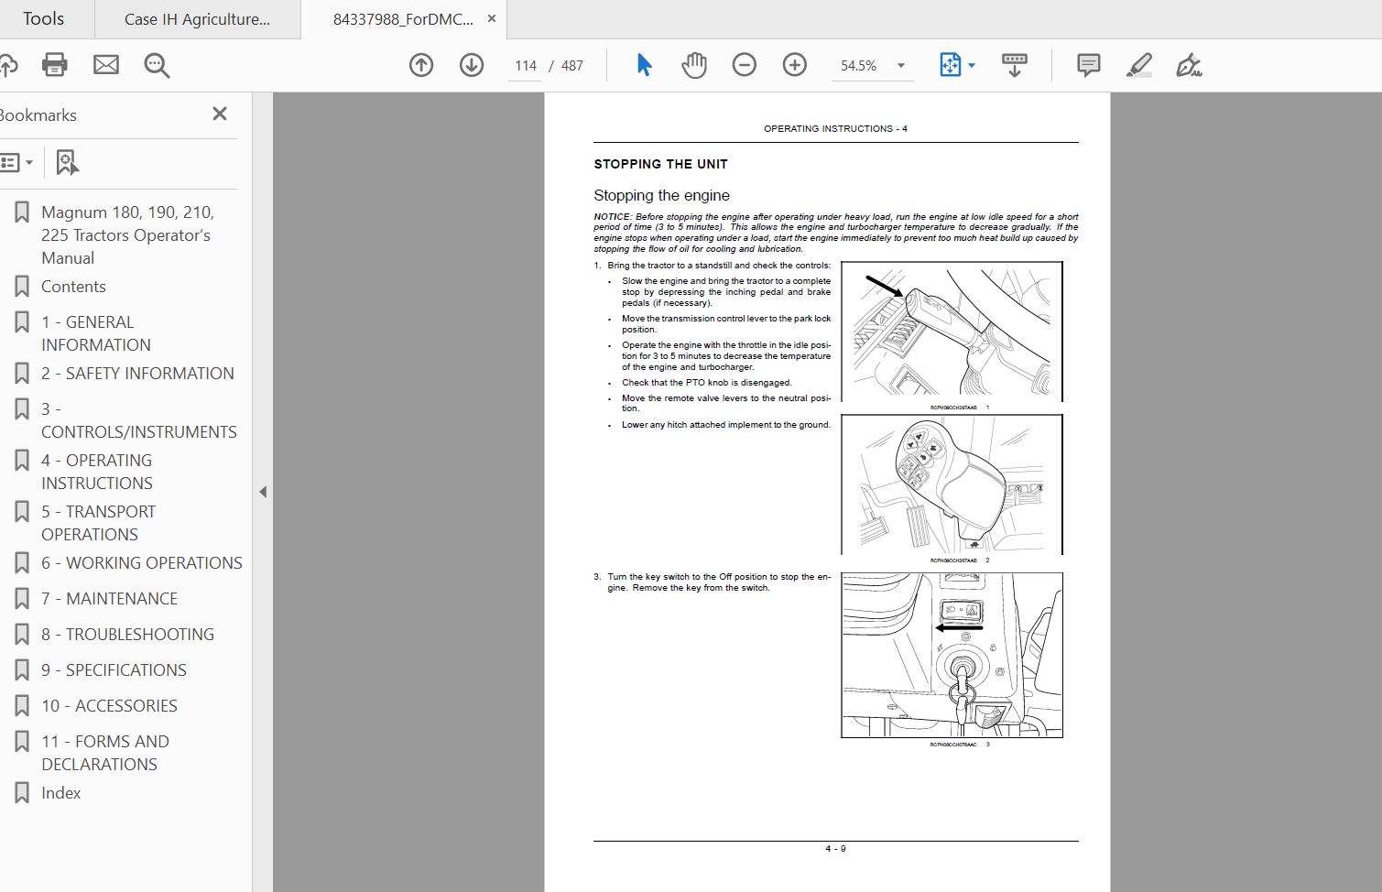Click the multifunction handle illustration
Screen dimensions: 1382x892
pyautogui.click(x=952, y=484)
